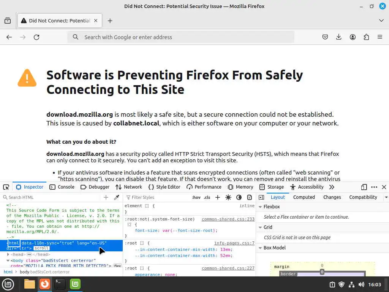This screenshot has width=389, height=292.
Task: Open the volume tray icon
Action: [362, 284]
